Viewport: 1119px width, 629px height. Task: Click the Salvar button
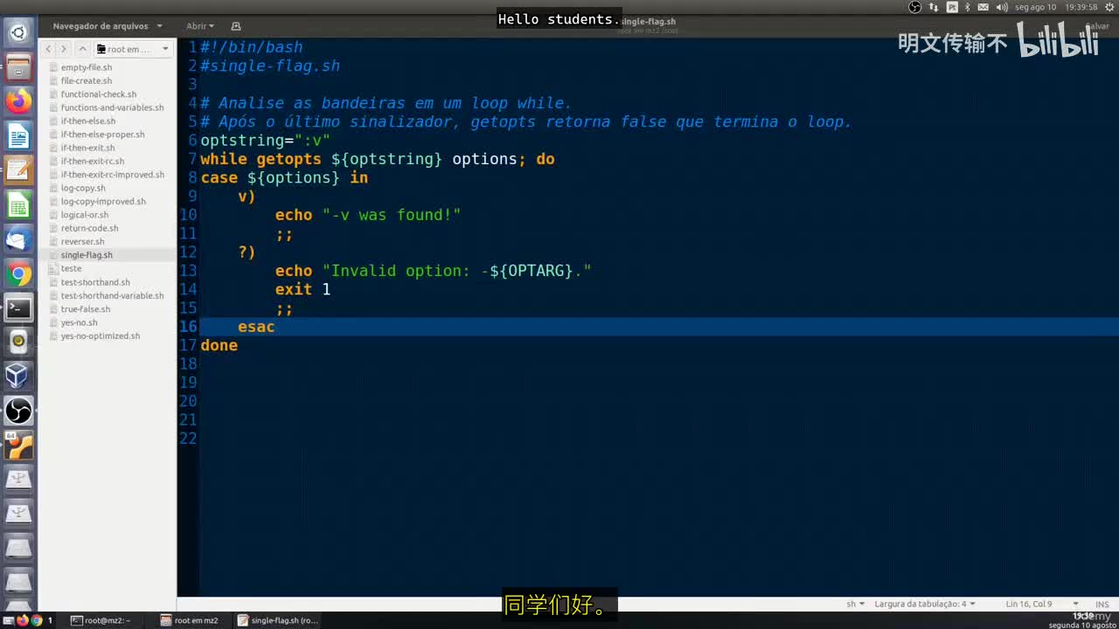tap(1096, 26)
